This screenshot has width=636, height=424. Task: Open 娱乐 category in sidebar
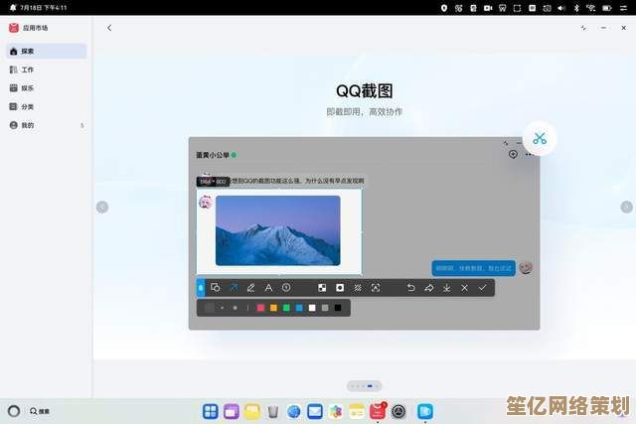tap(47, 88)
